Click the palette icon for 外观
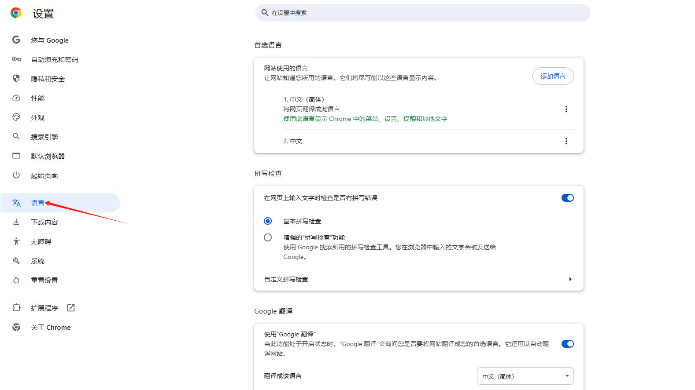The width and height of the screenshot is (695, 390). point(16,117)
